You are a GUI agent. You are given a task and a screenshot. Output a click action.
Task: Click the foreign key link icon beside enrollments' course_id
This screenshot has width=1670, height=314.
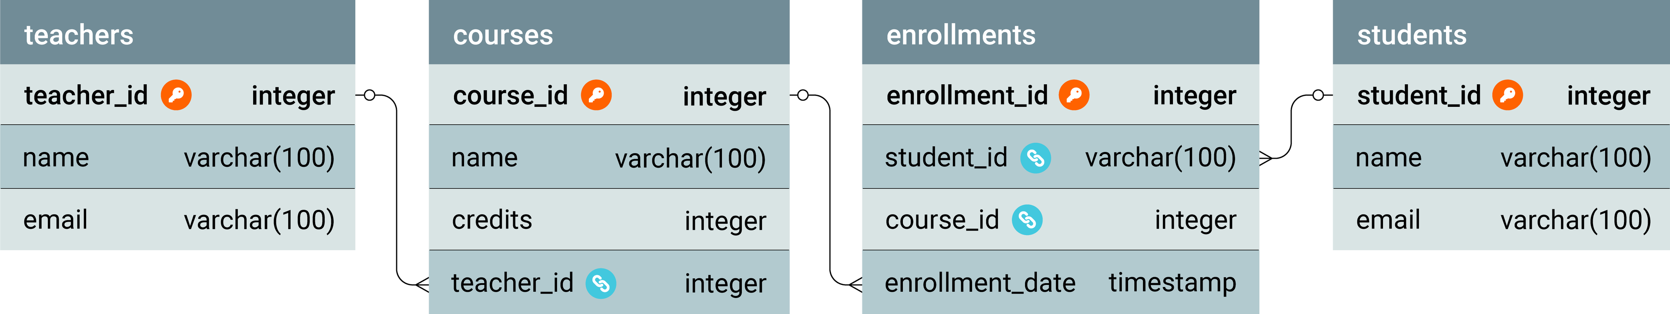[1027, 220]
